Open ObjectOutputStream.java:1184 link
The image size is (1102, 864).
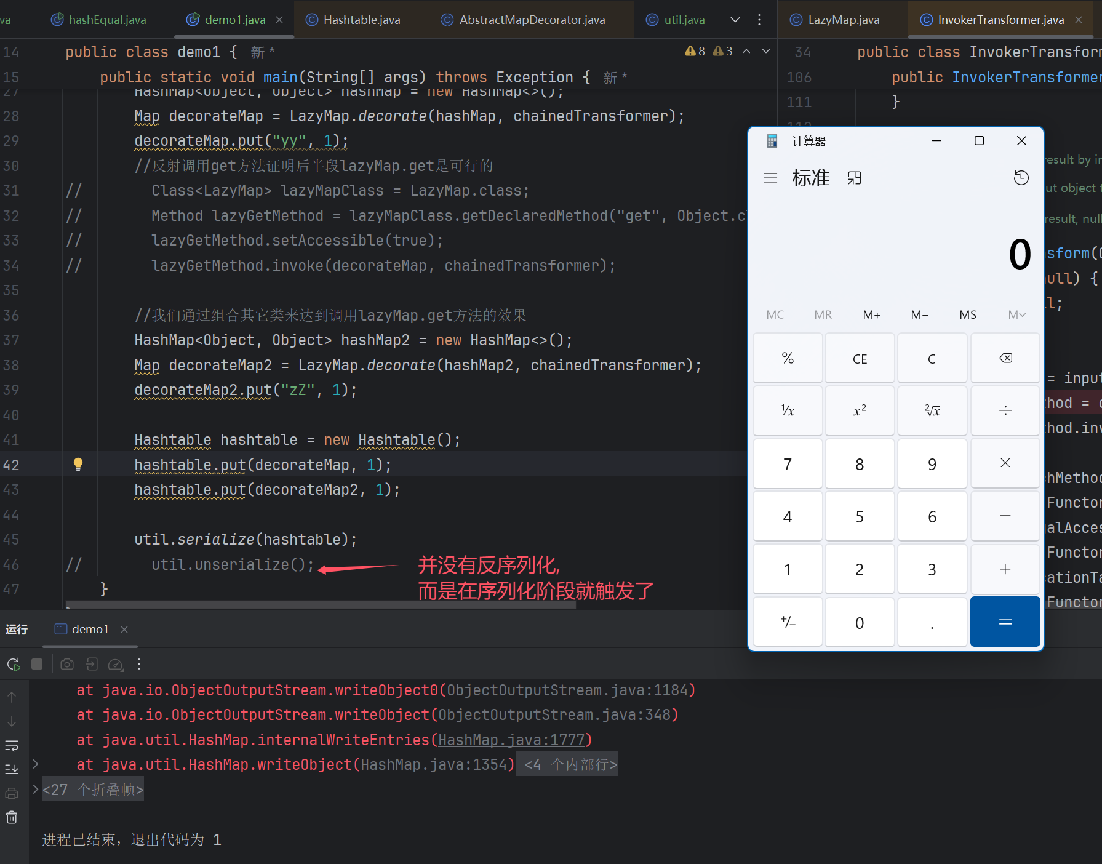567,690
